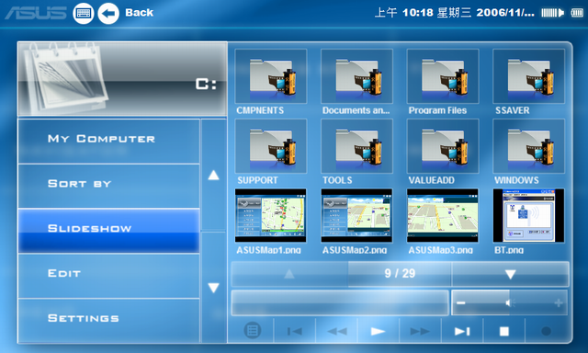Screen dimensions: 588x353
Task: Click the Back text label
Action: click(139, 13)
